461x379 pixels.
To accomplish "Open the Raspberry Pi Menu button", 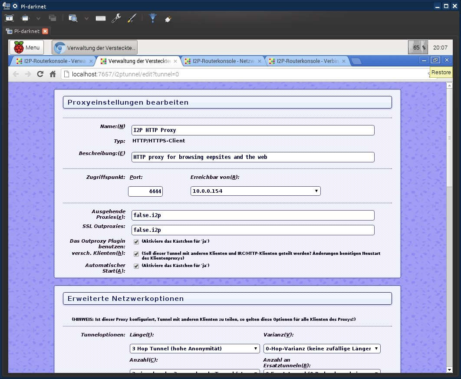I will 27,47.
